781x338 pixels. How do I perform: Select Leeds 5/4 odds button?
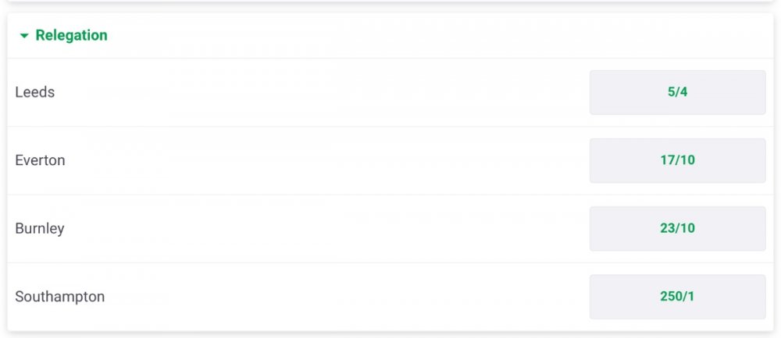click(677, 93)
